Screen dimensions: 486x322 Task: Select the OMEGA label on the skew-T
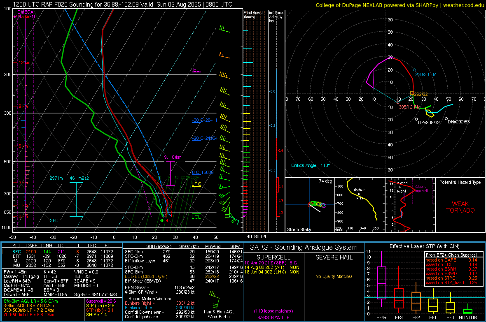pos(26,12)
